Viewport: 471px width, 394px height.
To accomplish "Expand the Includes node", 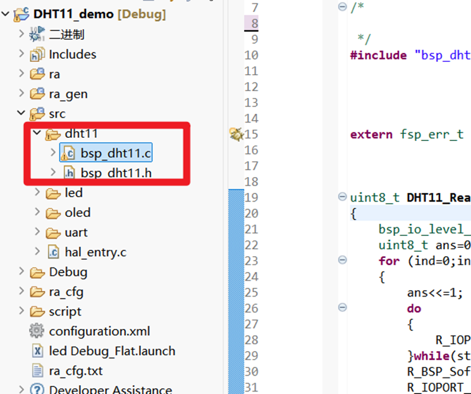I will point(21,54).
